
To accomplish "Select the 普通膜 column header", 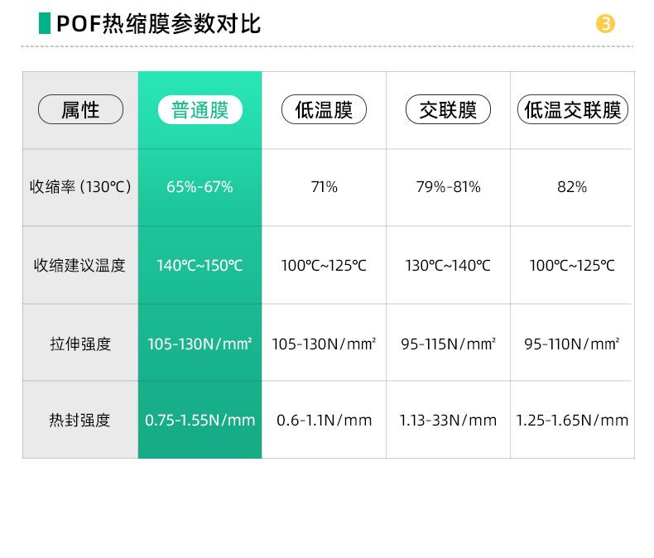I will 200,110.
